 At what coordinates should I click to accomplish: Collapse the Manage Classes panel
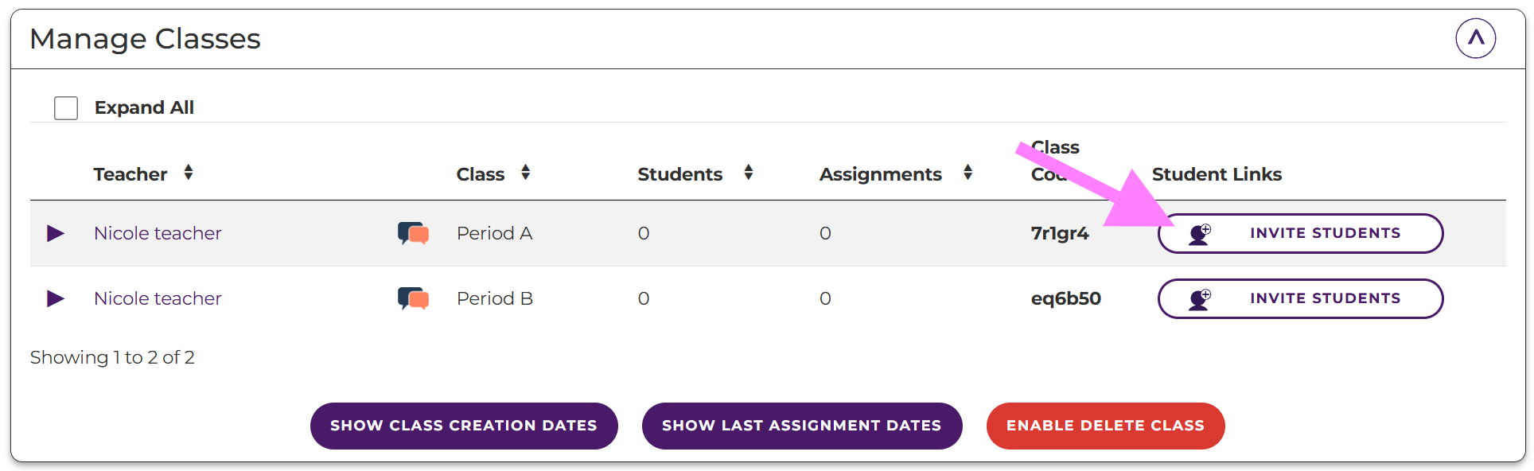coord(1475,38)
